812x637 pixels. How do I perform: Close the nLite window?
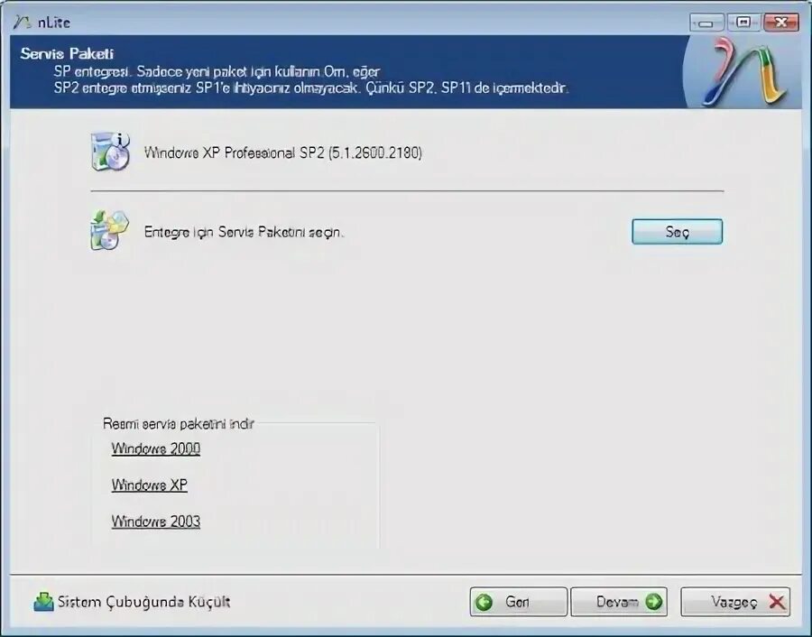[x=781, y=23]
